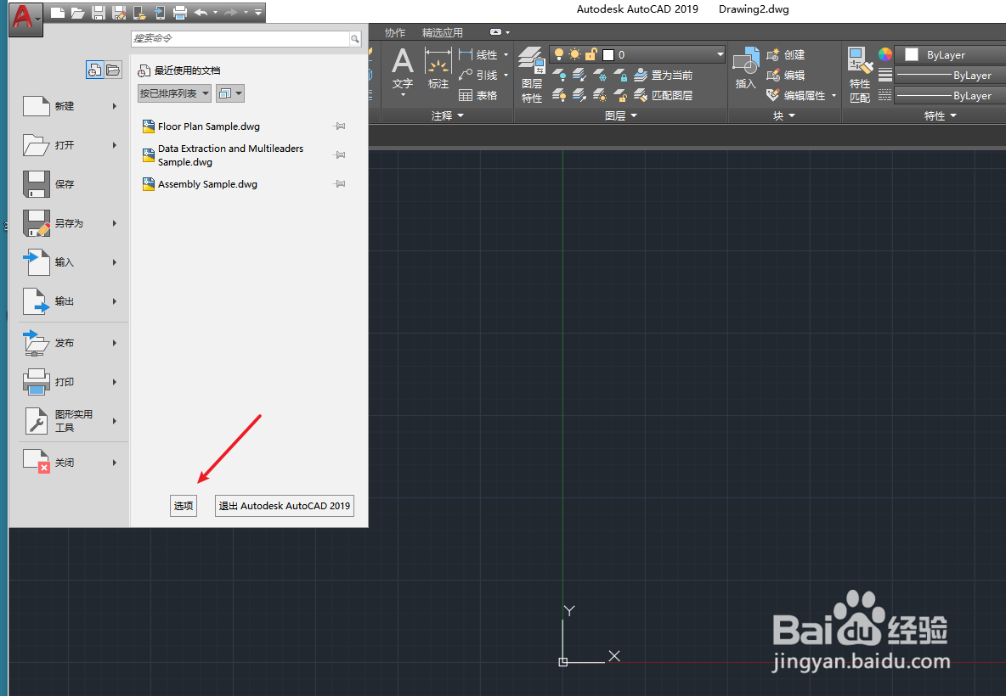The width and height of the screenshot is (1006, 696).
Task: Open 新建 New submenu
Action: 71,106
